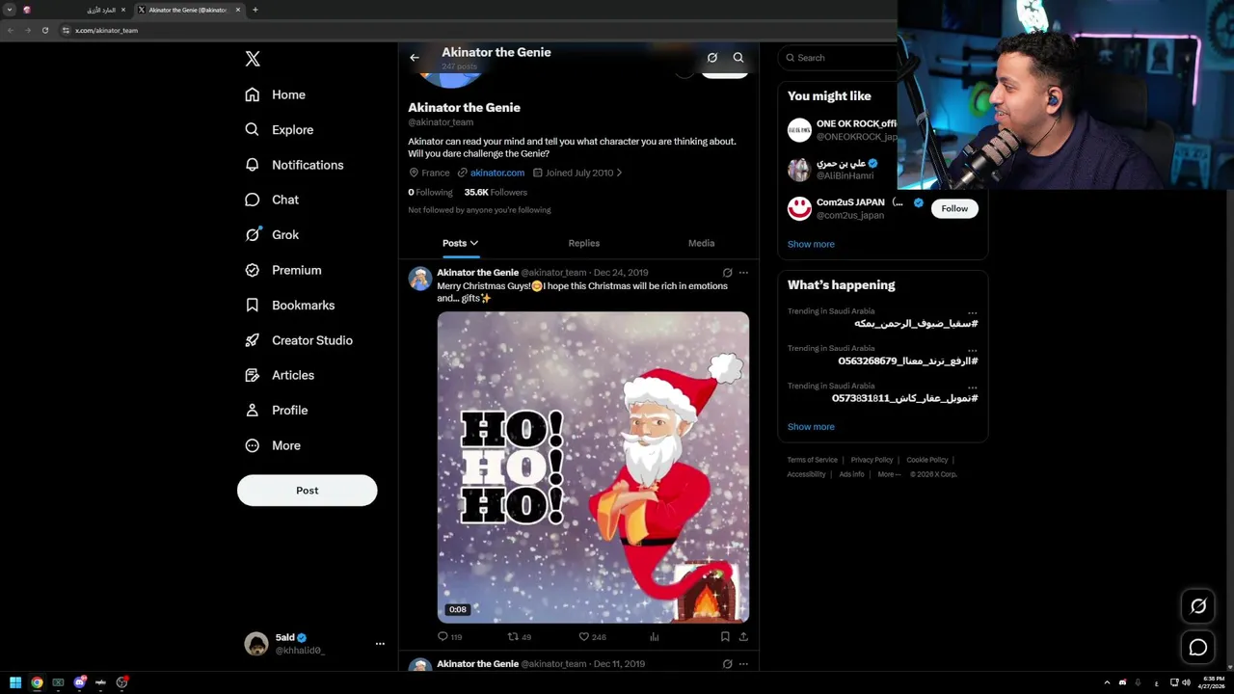Open options dots for the first trending item
The width and height of the screenshot is (1234, 694).
tap(973, 312)
